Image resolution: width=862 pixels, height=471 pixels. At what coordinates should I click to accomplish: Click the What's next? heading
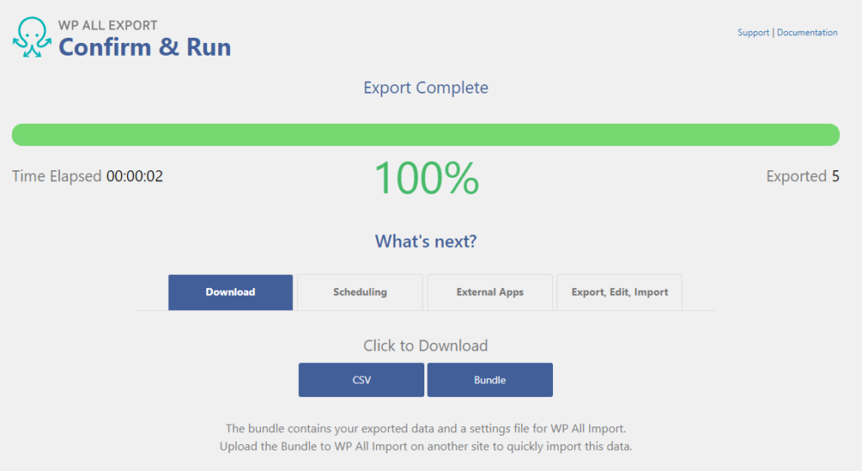tap(425, 241)
